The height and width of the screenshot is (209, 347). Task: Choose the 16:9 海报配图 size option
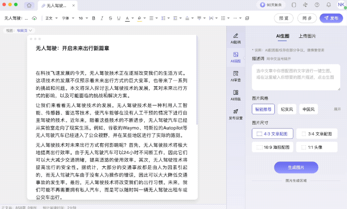(x=272, y=147)
